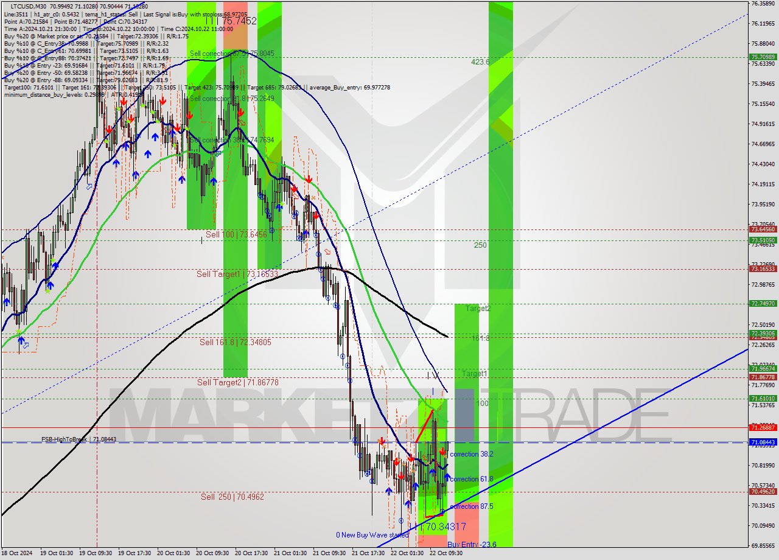Click the 423.6 Fibonacci level label
This screenshot has height=560, width=779.
[x=480, y=62]
